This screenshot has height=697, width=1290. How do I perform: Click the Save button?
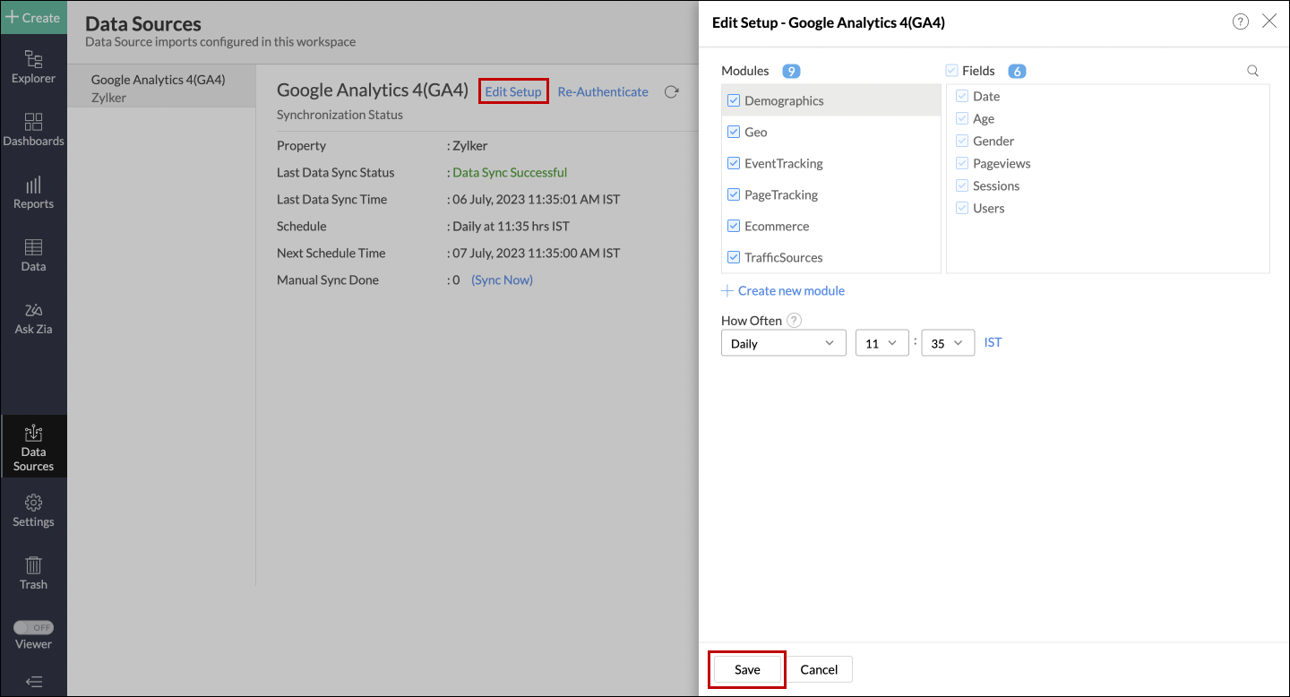pyautogui.click(x=747, y=669)
